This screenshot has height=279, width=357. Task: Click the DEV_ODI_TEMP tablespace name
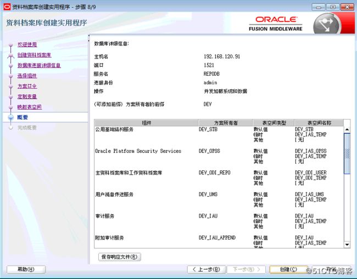click(x=311, y=178)
